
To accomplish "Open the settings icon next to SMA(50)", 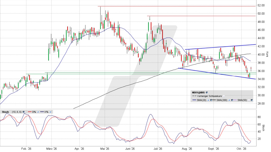I will tap(252, 100).
